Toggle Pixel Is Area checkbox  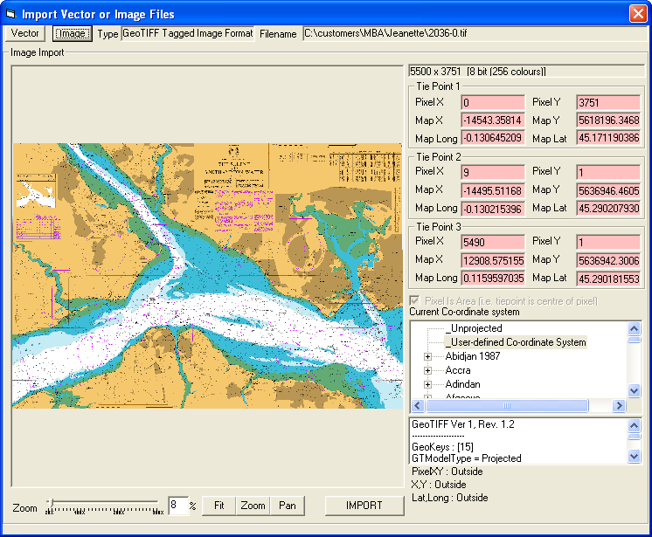415,301
